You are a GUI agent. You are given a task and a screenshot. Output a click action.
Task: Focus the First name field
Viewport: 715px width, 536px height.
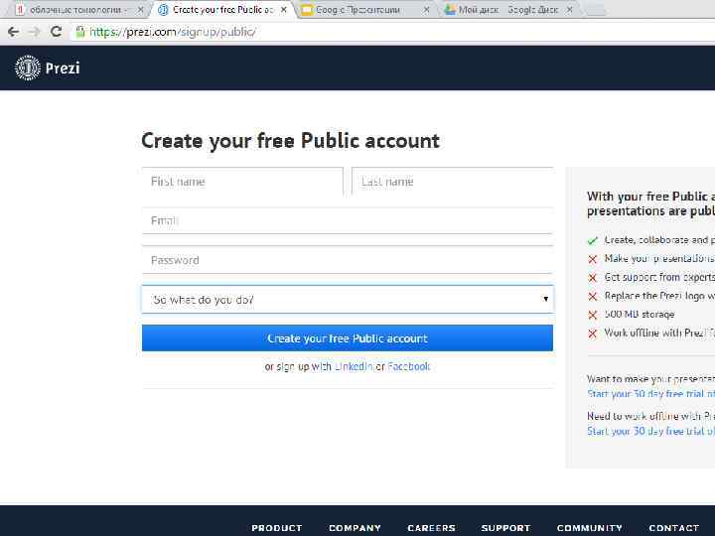click(x=242, y=182)
